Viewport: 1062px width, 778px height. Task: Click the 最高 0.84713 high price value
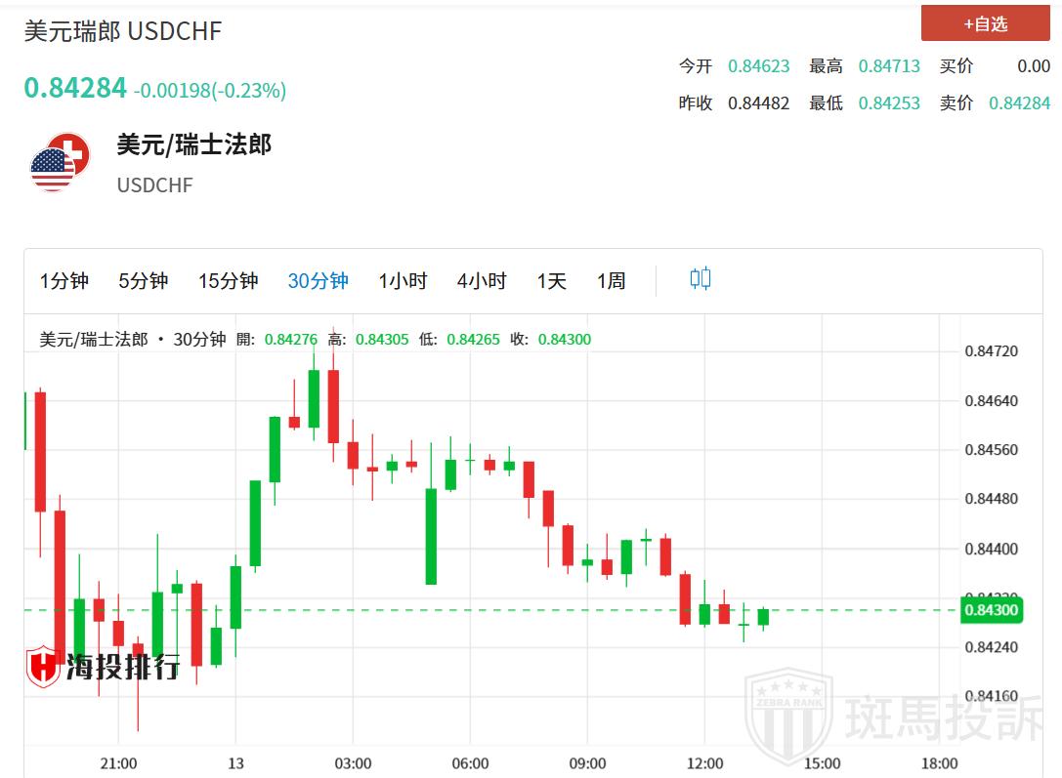pyautogui.click(x=889, y=66)
